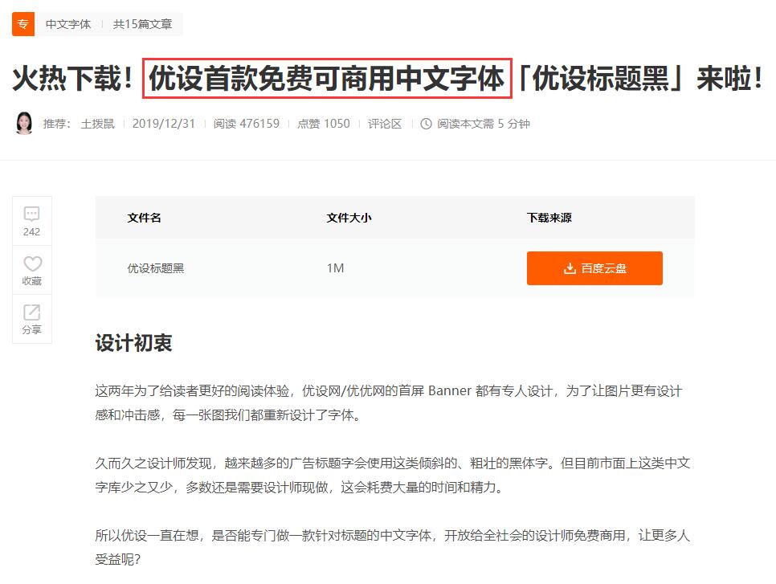Screen dimensions: 776x584
Task: Open the 共15篇文章 article list
Action: coord(142,24)
